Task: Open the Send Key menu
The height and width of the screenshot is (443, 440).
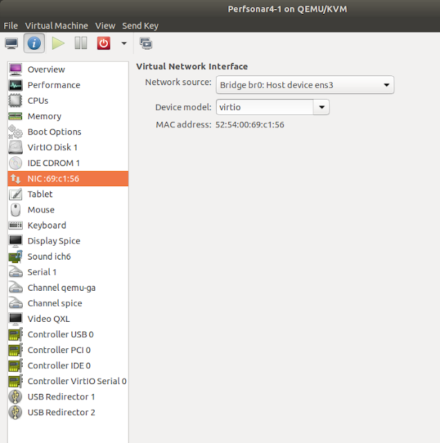Action: [140, 26]
